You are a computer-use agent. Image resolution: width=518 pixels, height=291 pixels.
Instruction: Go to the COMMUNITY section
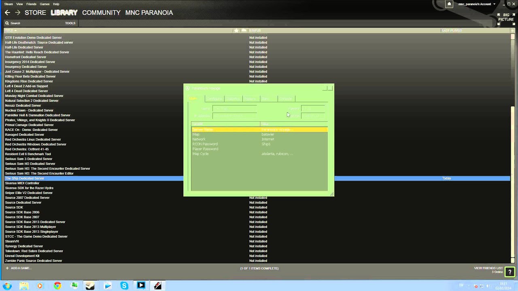tap(101, 13)
